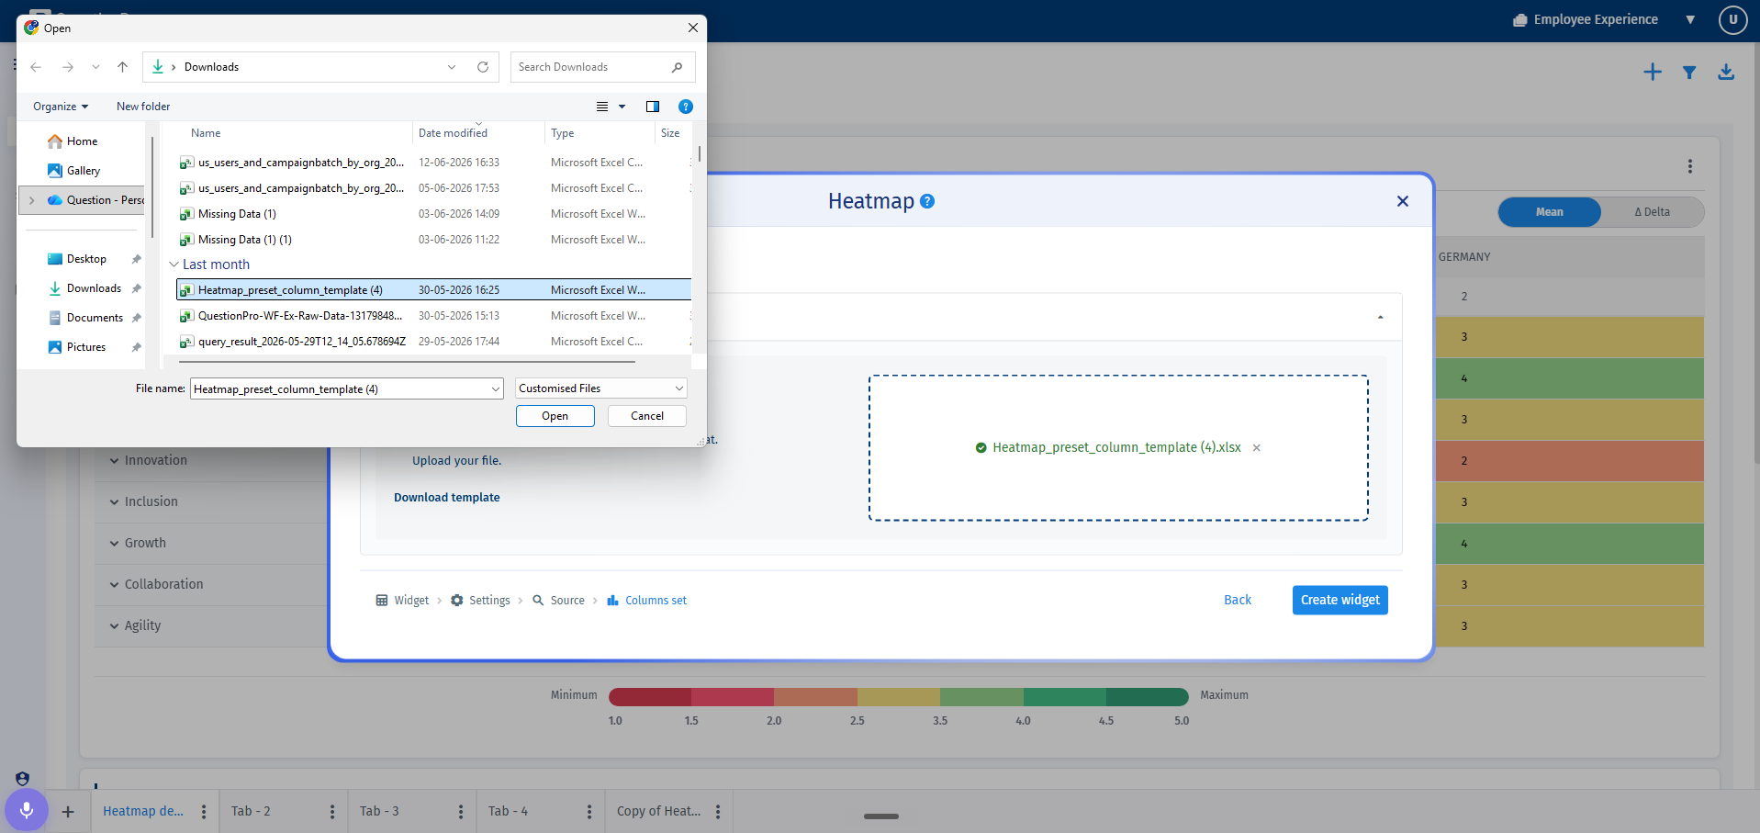
Task: Sort files by the Type column
Action: tap(563, 133)
